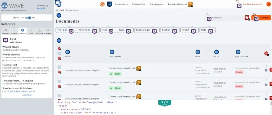This screenshot has height=115, width=272.
Task: Switch to the Details tab in WAVE
Action: coord(14,31)
